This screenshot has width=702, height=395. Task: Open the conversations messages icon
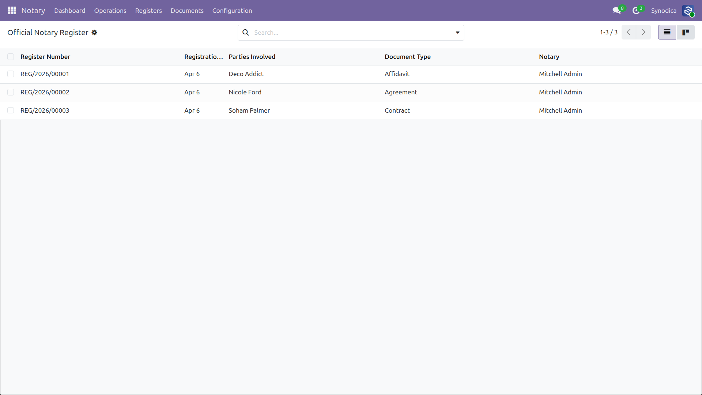tap(617, 11)
